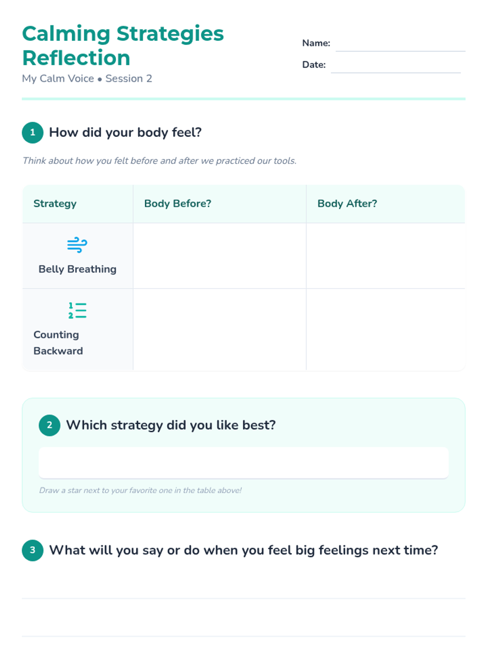Click the Counting Backward numbered list icon
This screenshot has width=487, height=649.
(77, 310)
